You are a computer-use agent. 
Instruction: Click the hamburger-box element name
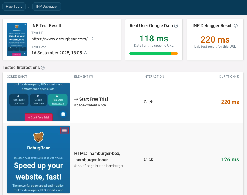(97, 157)
